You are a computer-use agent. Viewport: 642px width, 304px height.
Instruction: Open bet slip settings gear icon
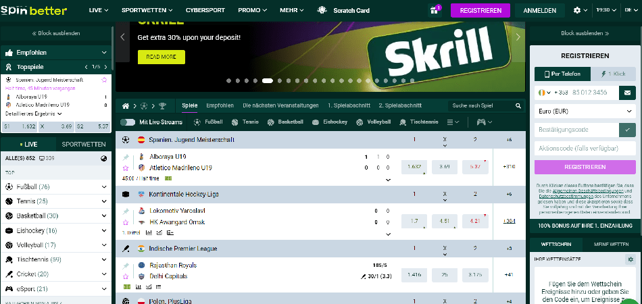(630, 259)
